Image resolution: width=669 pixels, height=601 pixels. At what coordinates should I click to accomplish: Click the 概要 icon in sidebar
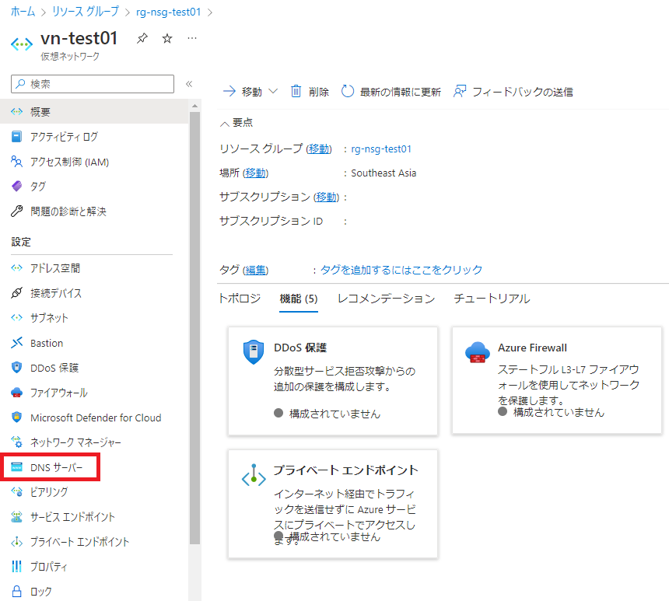tap(16, 112)
